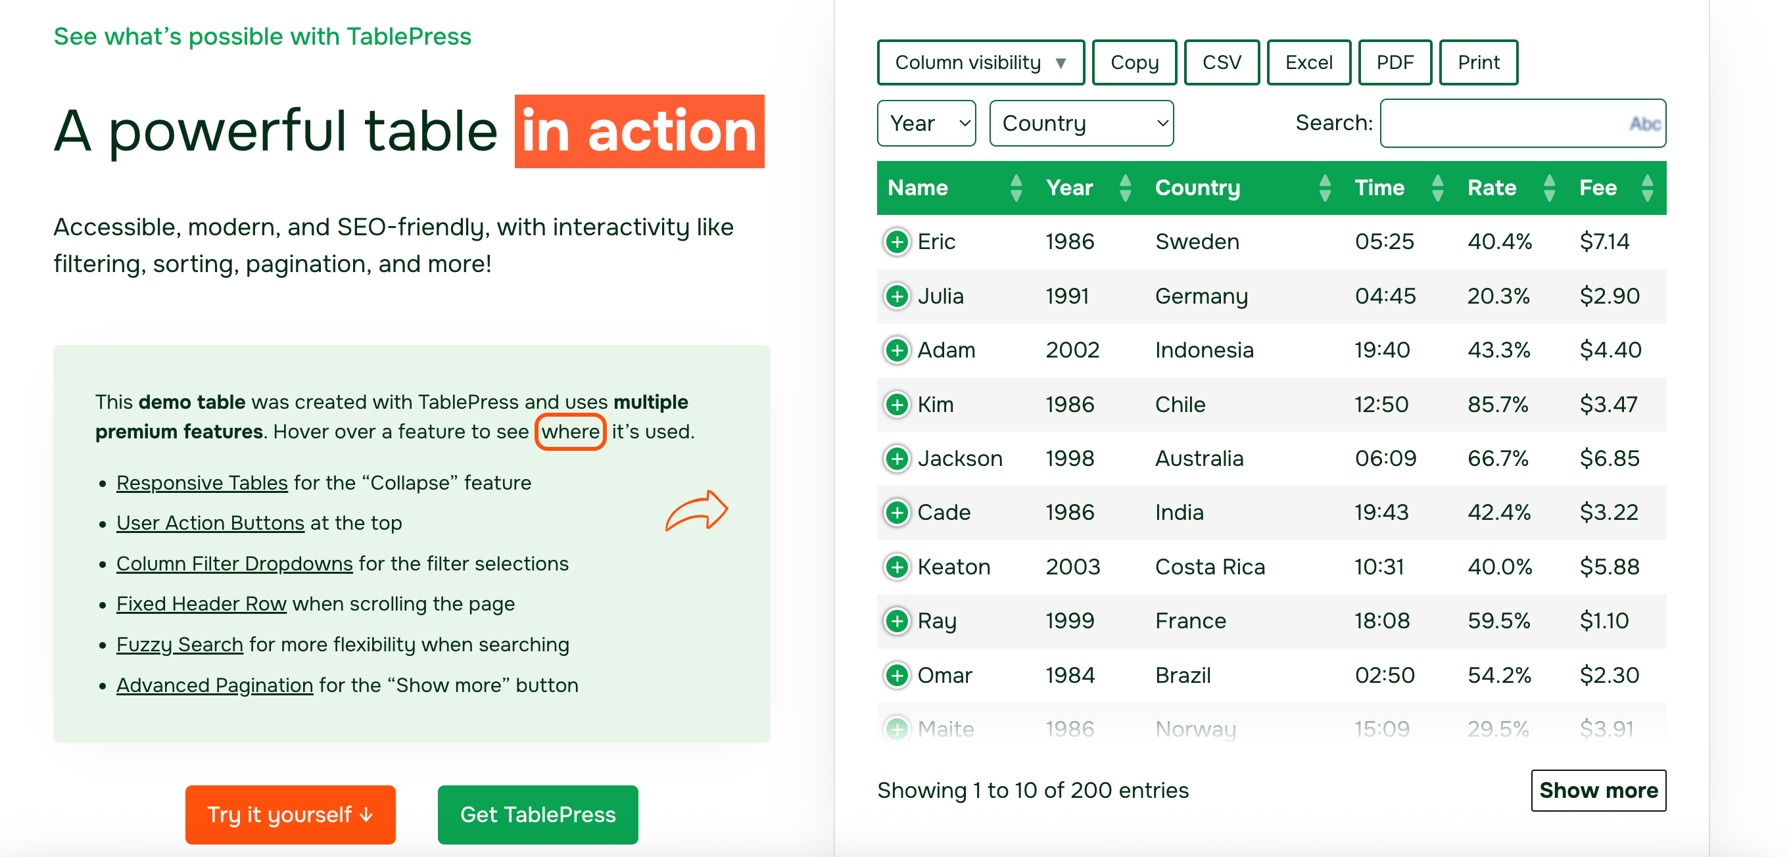Expand the Kim row with plus icon
Screen dimensions: 1791x857
coord(897,405)
